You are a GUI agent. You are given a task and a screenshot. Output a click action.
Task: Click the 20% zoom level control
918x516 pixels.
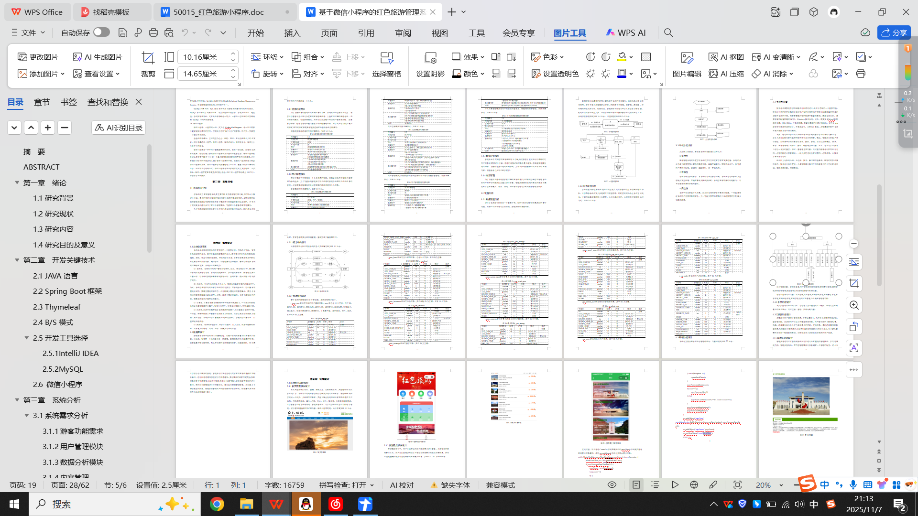[763, 485]
